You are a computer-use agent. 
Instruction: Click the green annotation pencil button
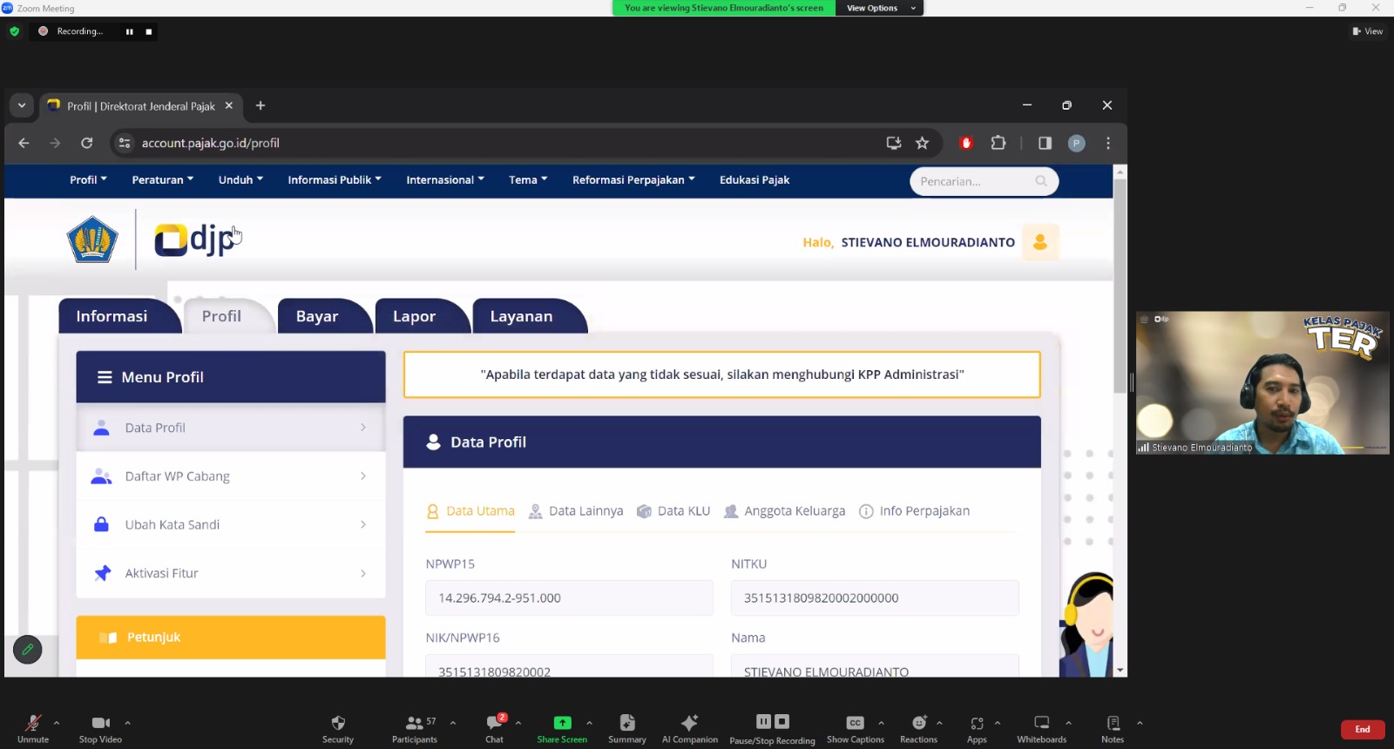[28, 650]
